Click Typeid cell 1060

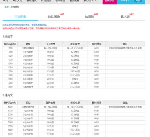tap(10, 71)
